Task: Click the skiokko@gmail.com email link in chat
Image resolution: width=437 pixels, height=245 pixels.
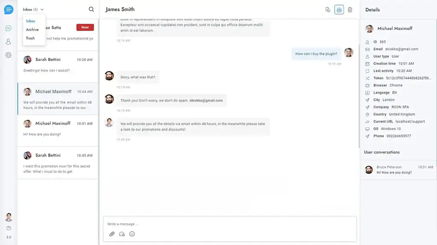Action: coord(206,100)
